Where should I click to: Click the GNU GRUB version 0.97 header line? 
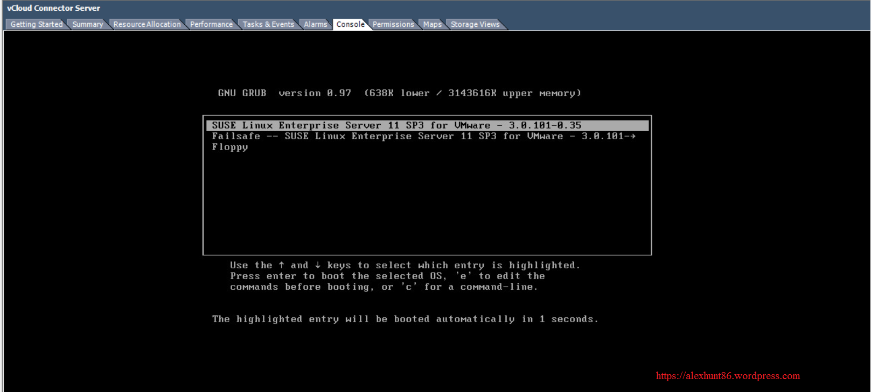pos(399,93)
